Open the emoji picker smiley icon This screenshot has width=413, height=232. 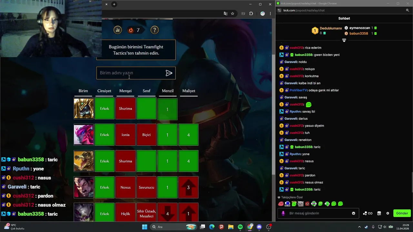click(354, 213)
